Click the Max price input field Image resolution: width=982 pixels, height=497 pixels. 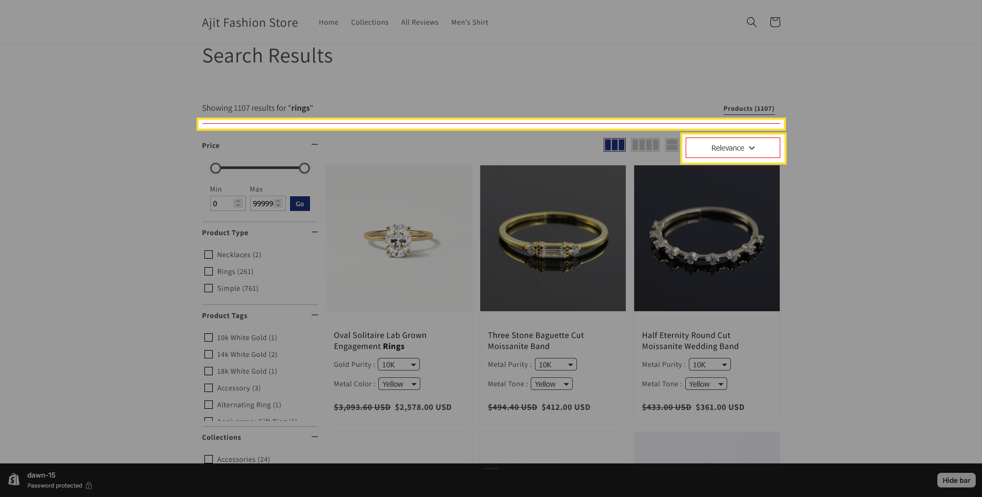coord(263,204)
